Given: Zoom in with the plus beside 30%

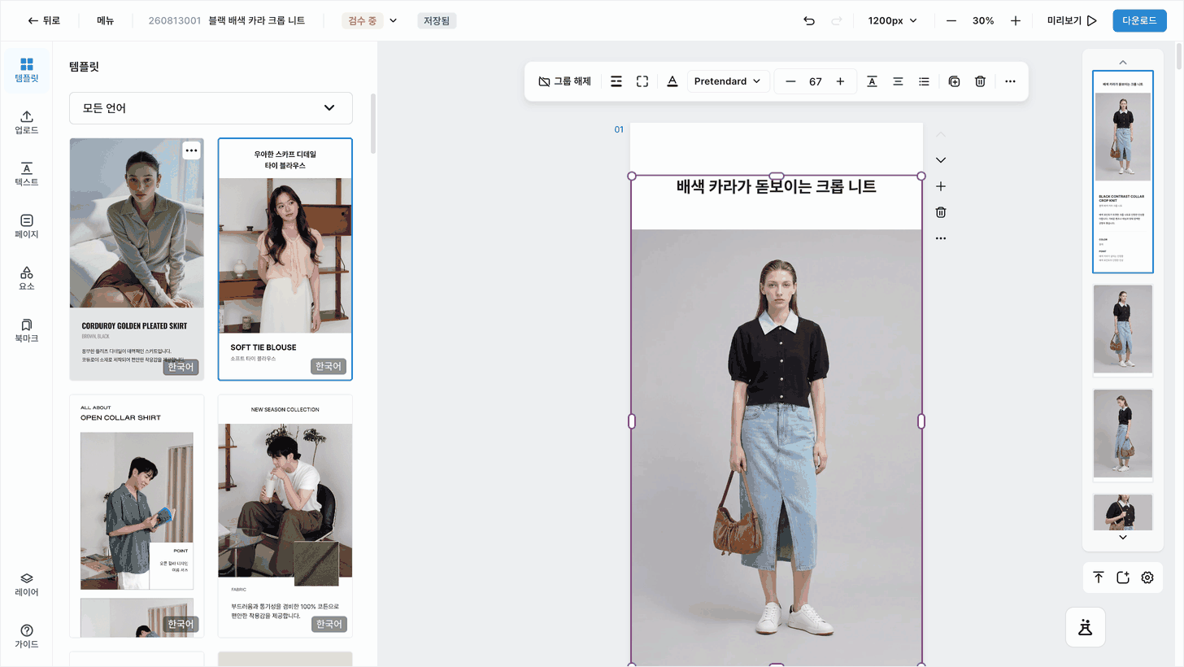Looking at the screenshot, I should (1016, 20).
